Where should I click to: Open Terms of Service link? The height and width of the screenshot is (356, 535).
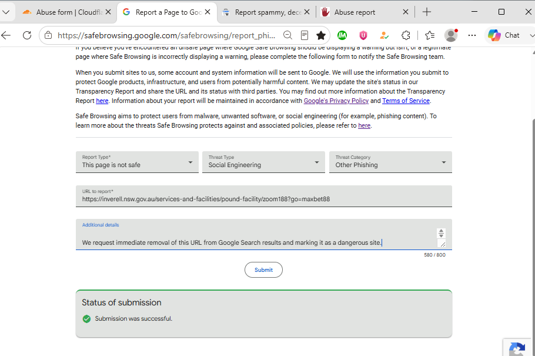coord(406,101)
